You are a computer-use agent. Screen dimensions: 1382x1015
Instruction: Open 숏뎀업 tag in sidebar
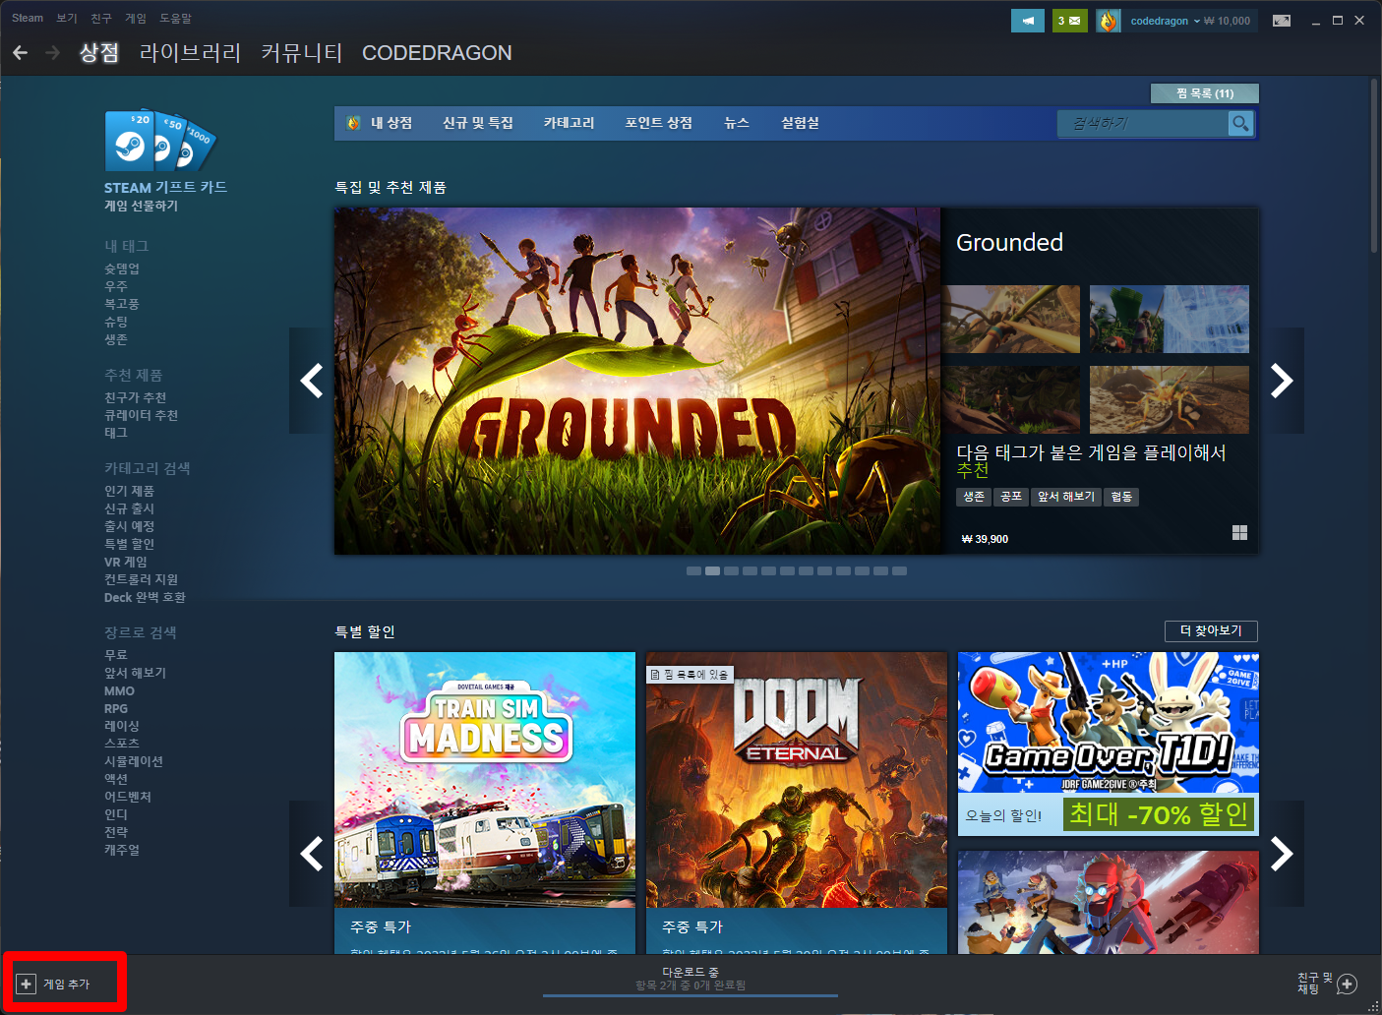[122, 269]
